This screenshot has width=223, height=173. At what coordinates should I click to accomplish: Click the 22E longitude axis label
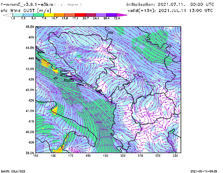click(x=158, y=156)
